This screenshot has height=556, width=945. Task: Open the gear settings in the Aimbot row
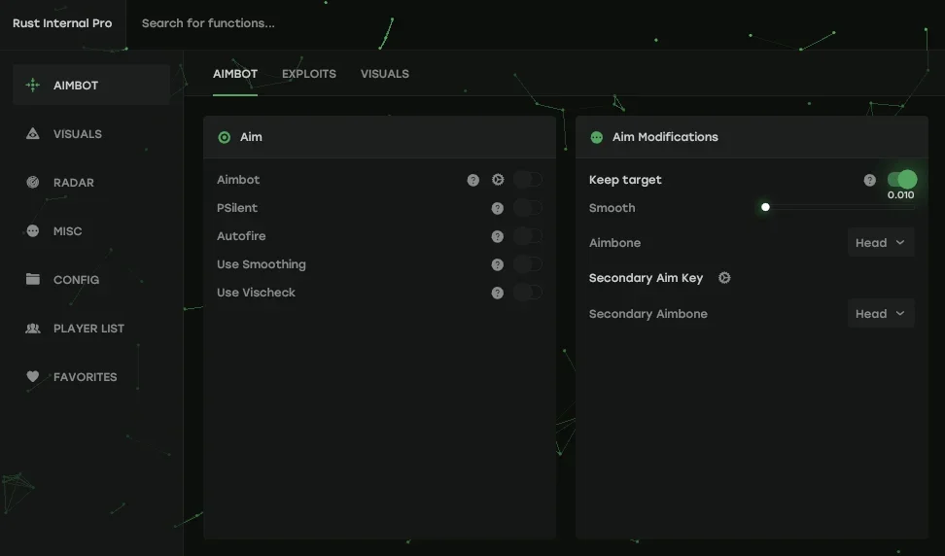click(498, 180)
